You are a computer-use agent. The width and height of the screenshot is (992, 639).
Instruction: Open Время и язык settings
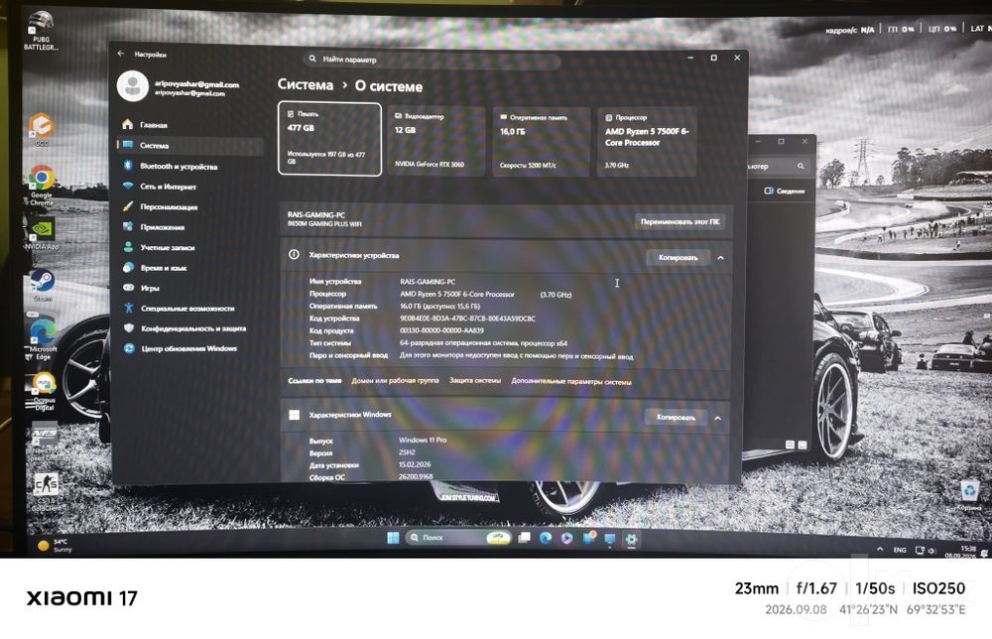pyautogui.click(x=190, y=267)
